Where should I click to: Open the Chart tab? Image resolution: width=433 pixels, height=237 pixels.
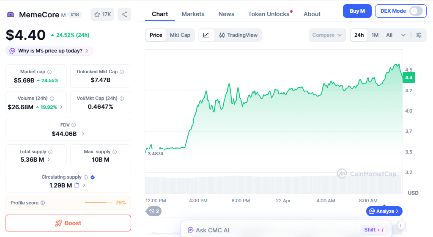tap(160, 14)
